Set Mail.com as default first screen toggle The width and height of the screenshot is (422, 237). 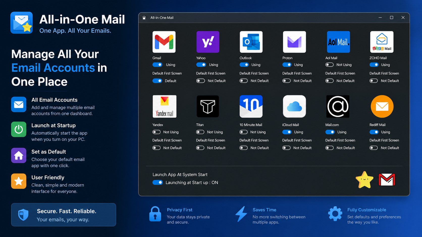(329, 148)
